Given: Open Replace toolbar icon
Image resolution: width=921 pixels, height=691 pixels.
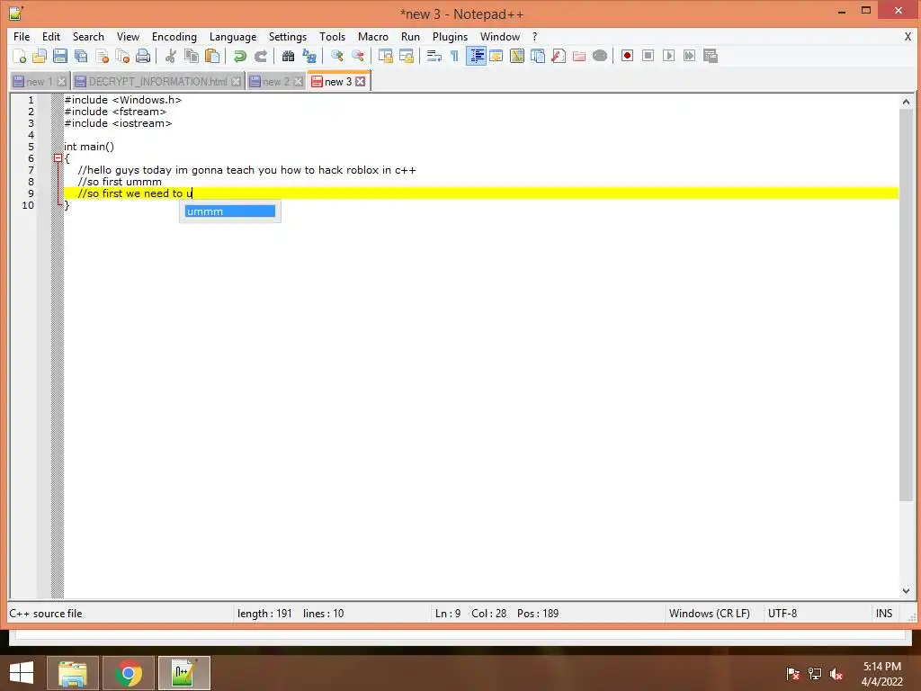Looking at the screenshot, I should click(309, 57).
